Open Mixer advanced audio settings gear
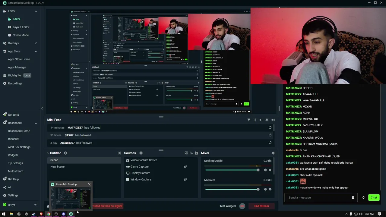Image resolution: width=386 pixels, height=217 pixels. [x=273, y=153]
